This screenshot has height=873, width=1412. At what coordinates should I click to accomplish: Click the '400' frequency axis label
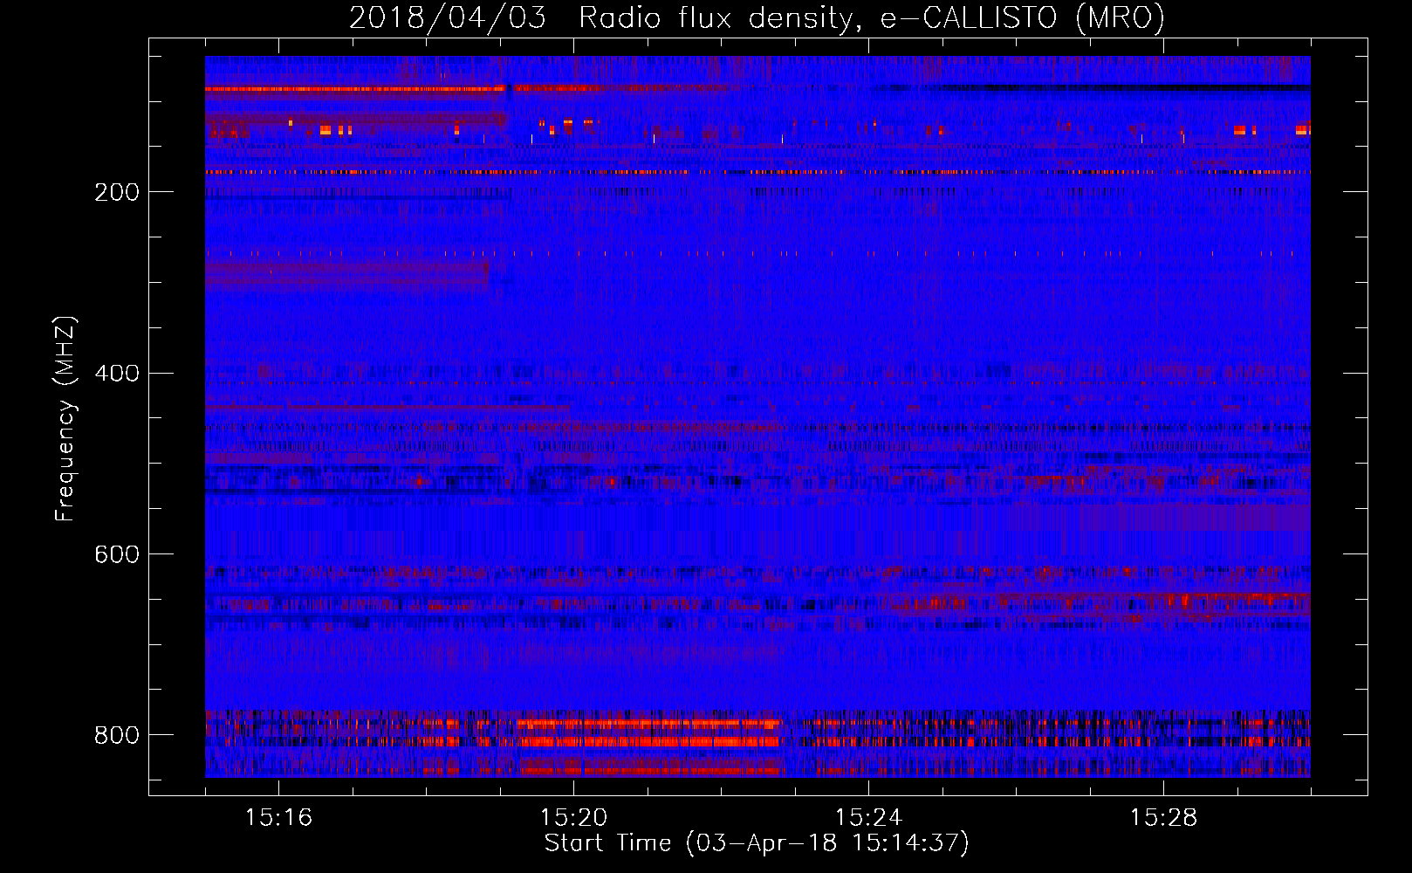(116, 374)
